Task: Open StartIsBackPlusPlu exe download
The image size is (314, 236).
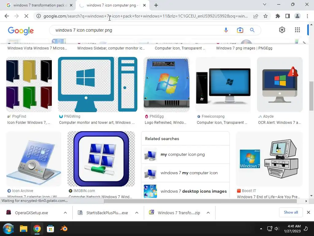Action: pyautogui.click(x=107, y=213)
